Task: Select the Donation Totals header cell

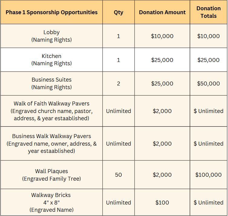Action: coord(208,12)
